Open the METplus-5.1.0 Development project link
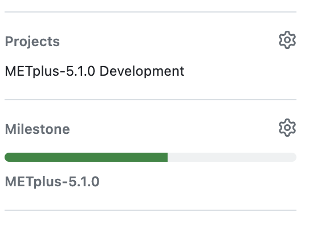Image resolution: width=309 pixels, height=229 pixels. coord(95,71)
